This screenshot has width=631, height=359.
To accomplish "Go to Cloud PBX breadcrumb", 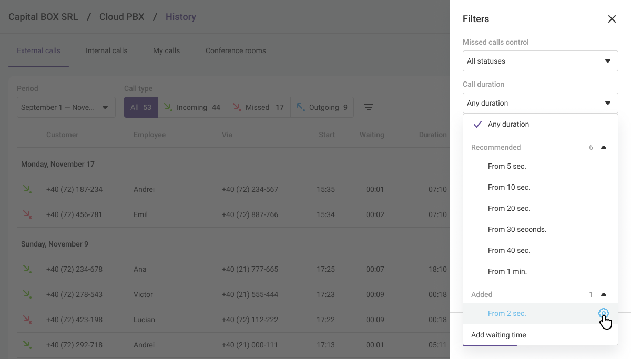I will 121,17.
